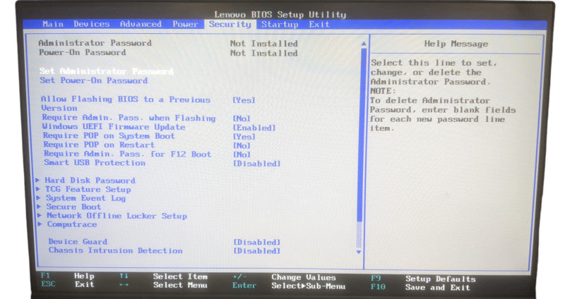The image size is (565, 299).
Task: Change Windows UEFI Firmware Update Enabled value
Action: 254,128
